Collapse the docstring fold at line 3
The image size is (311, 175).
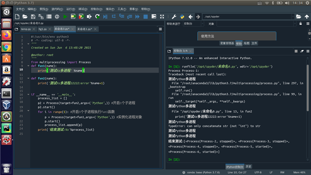28,44
